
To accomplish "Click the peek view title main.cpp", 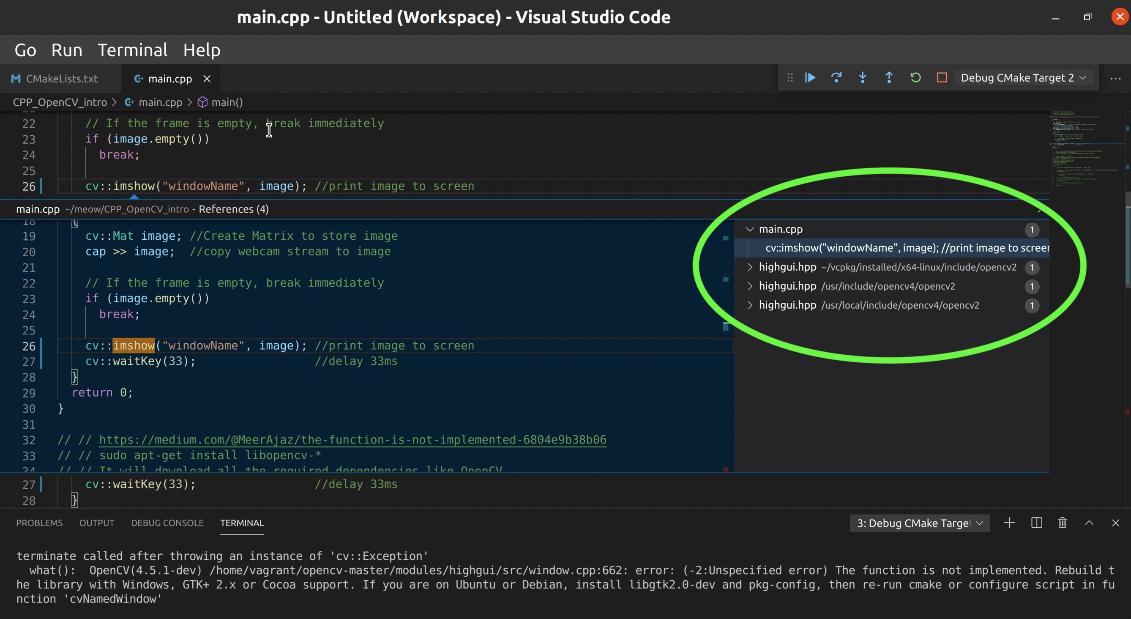I will click(38, 209).
